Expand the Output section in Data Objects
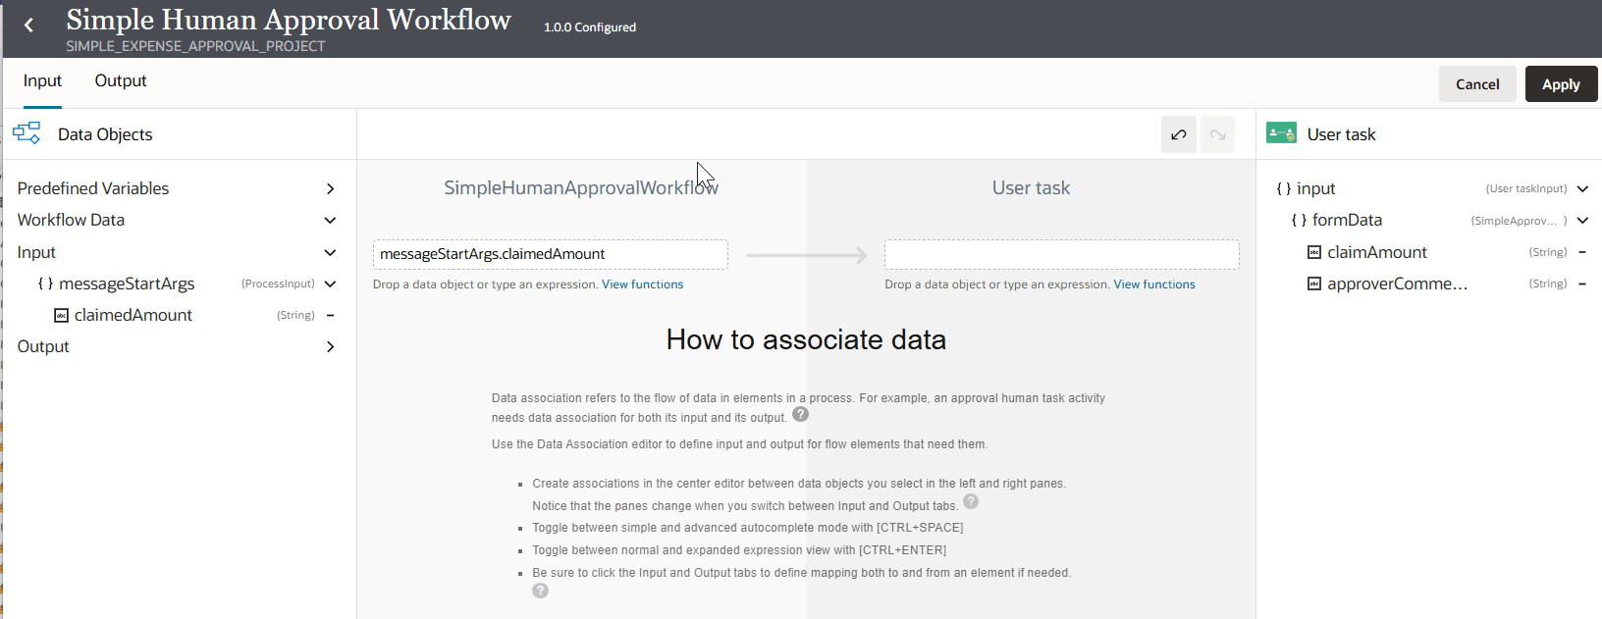Image resolution: width=1602 pixels, height=619 pixels. coord(330,347)
